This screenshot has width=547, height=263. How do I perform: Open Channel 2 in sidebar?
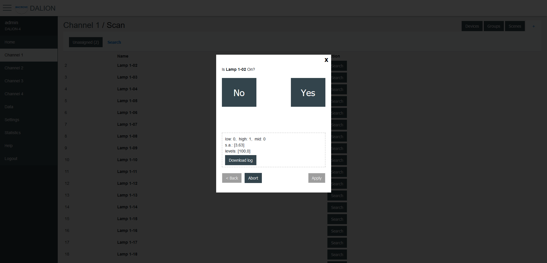pyautogui.click(x=14, y=68)
